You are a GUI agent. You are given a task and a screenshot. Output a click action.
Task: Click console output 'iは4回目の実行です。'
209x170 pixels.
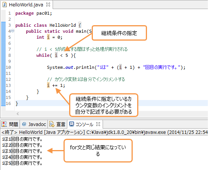pyautogui.click(x=22, y=157)
